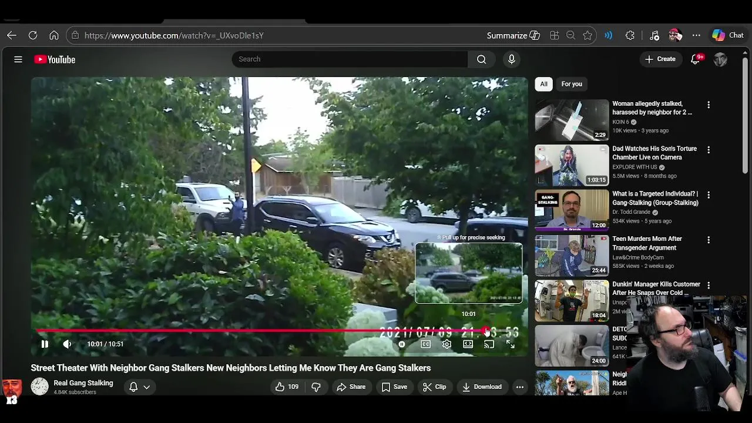The height and width of the screenshot is (423, 752).
Task: Open options menu for Dunkin' Manager video
Action: coord(709,286)
